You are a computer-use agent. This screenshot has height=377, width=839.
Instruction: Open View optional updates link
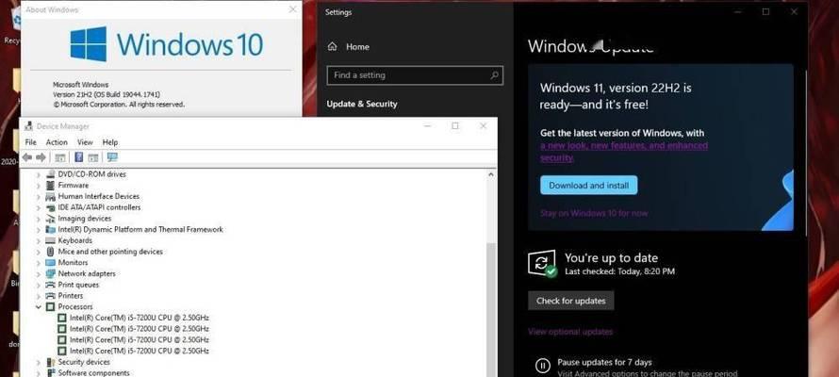coord(570,332)
